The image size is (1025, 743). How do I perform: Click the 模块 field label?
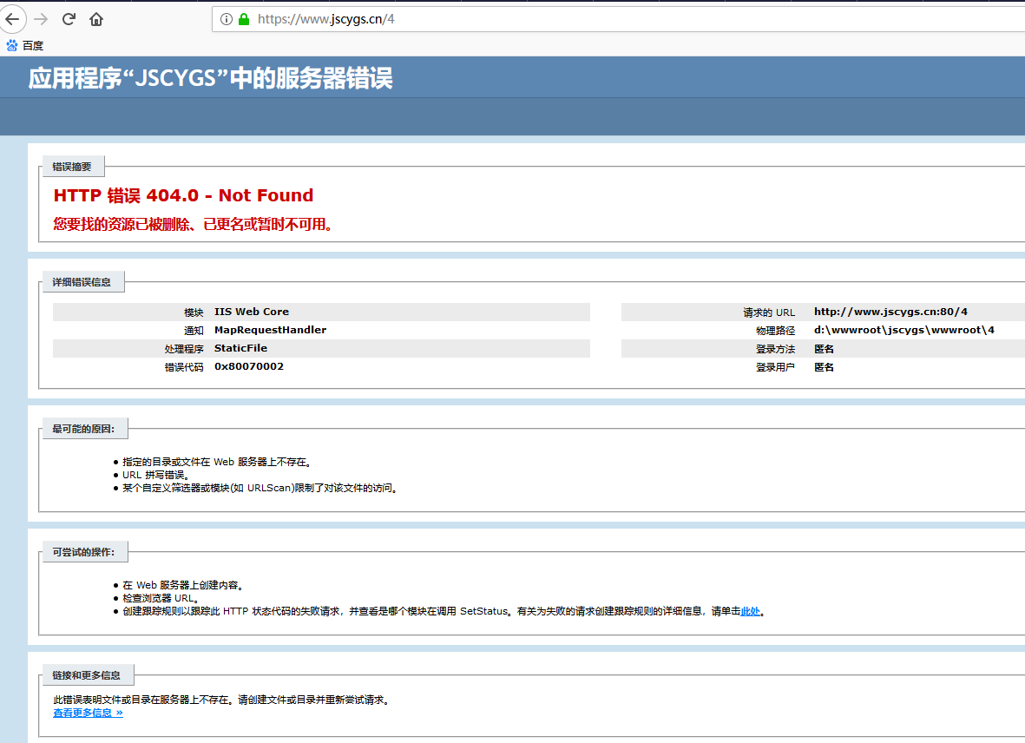[x=194, y=312]
